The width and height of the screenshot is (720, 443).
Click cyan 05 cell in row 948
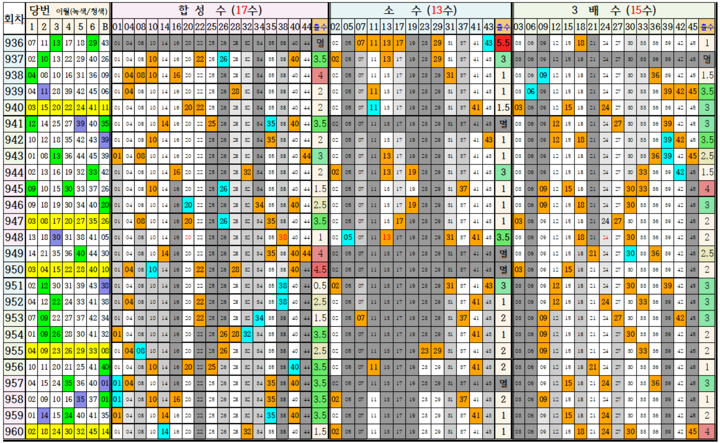(348, 237)
